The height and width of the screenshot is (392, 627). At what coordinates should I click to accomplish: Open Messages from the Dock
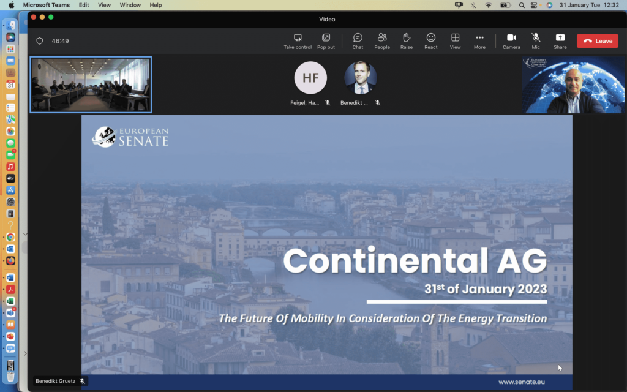[x=11, y=143]
